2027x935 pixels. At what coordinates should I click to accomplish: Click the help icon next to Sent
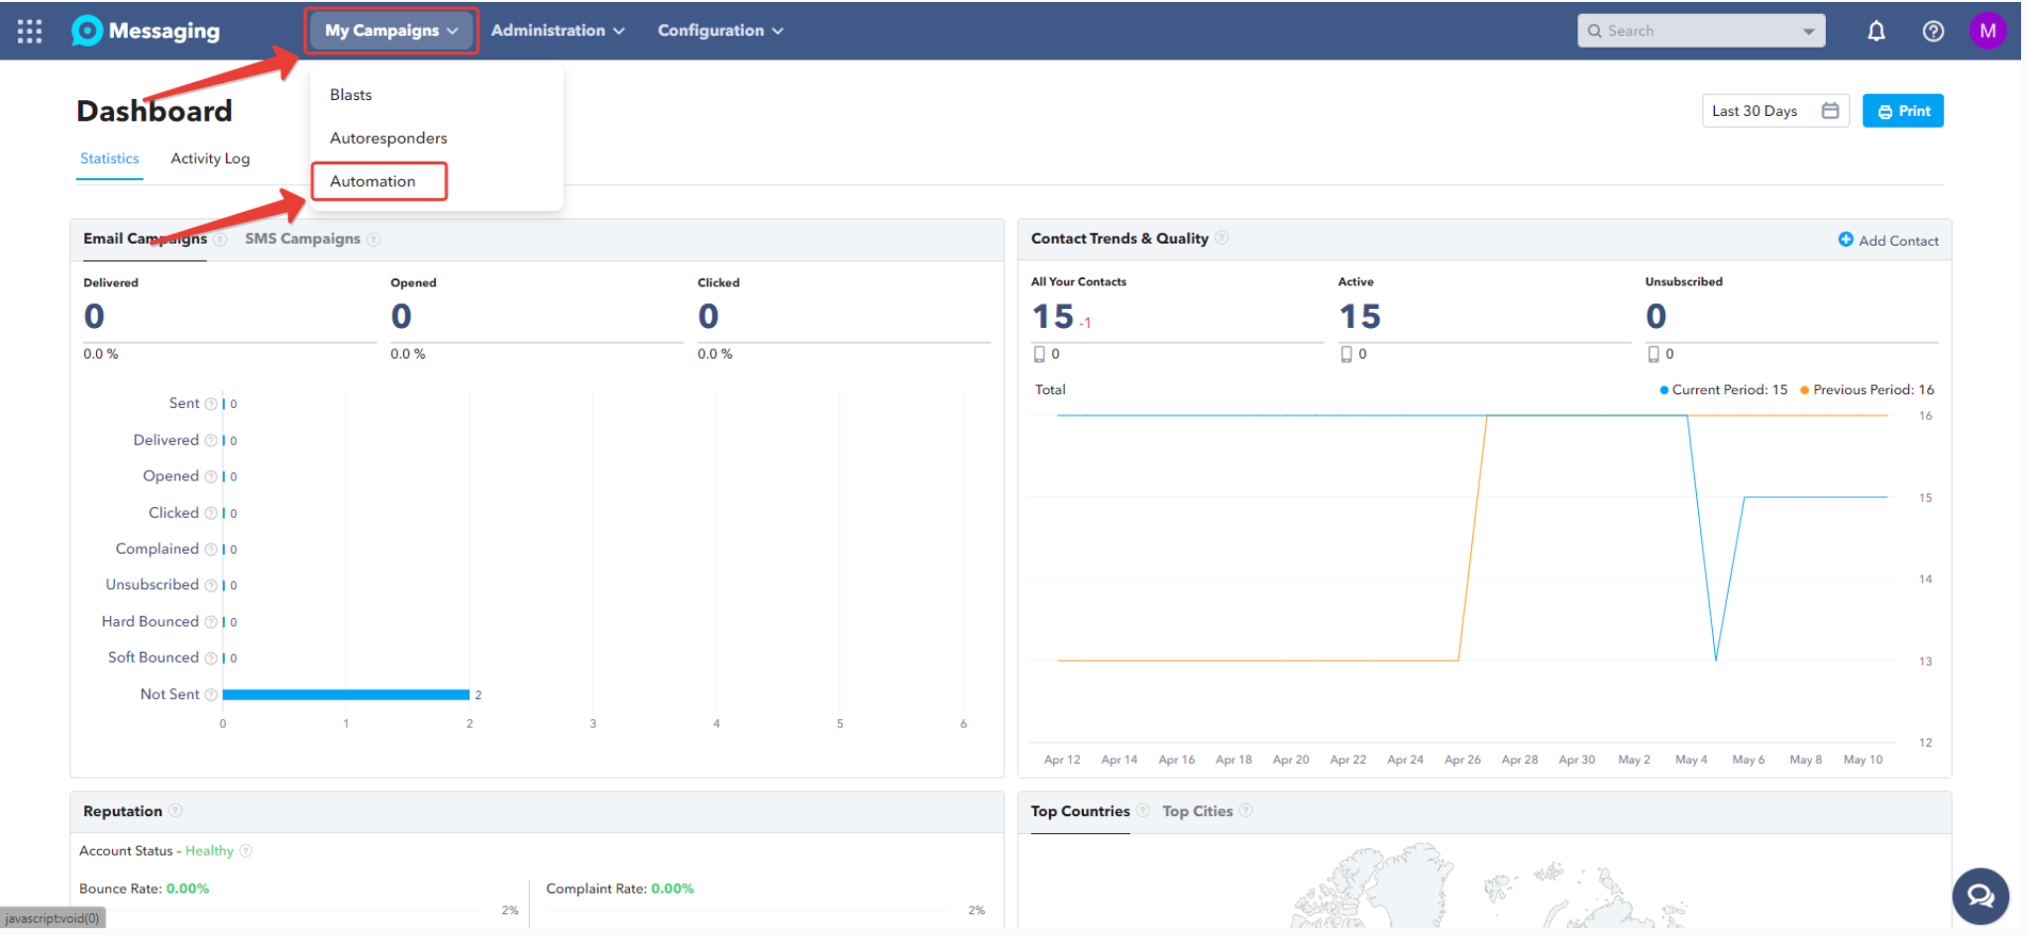click(x=210, y=404)
